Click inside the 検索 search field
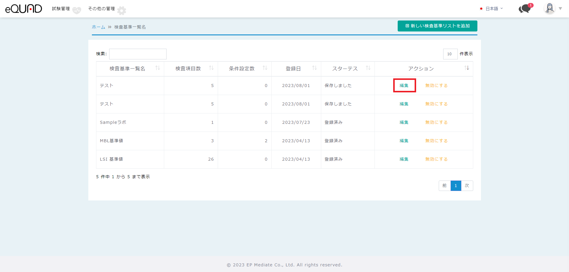The image size is (569, 272). coord(138,54)
